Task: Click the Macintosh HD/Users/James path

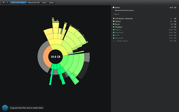Action: click(124, 10)
